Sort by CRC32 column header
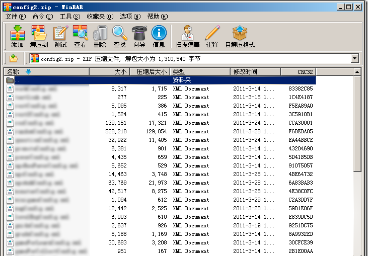368x256 pixels. (x=299, y=72)
